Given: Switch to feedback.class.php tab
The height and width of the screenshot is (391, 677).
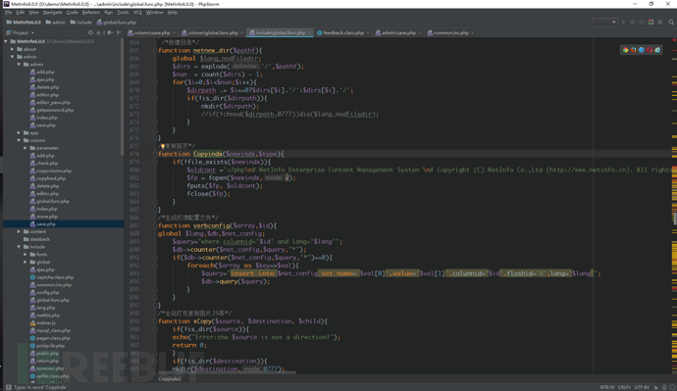Looking at the screenshot, I should coord(343,32).
